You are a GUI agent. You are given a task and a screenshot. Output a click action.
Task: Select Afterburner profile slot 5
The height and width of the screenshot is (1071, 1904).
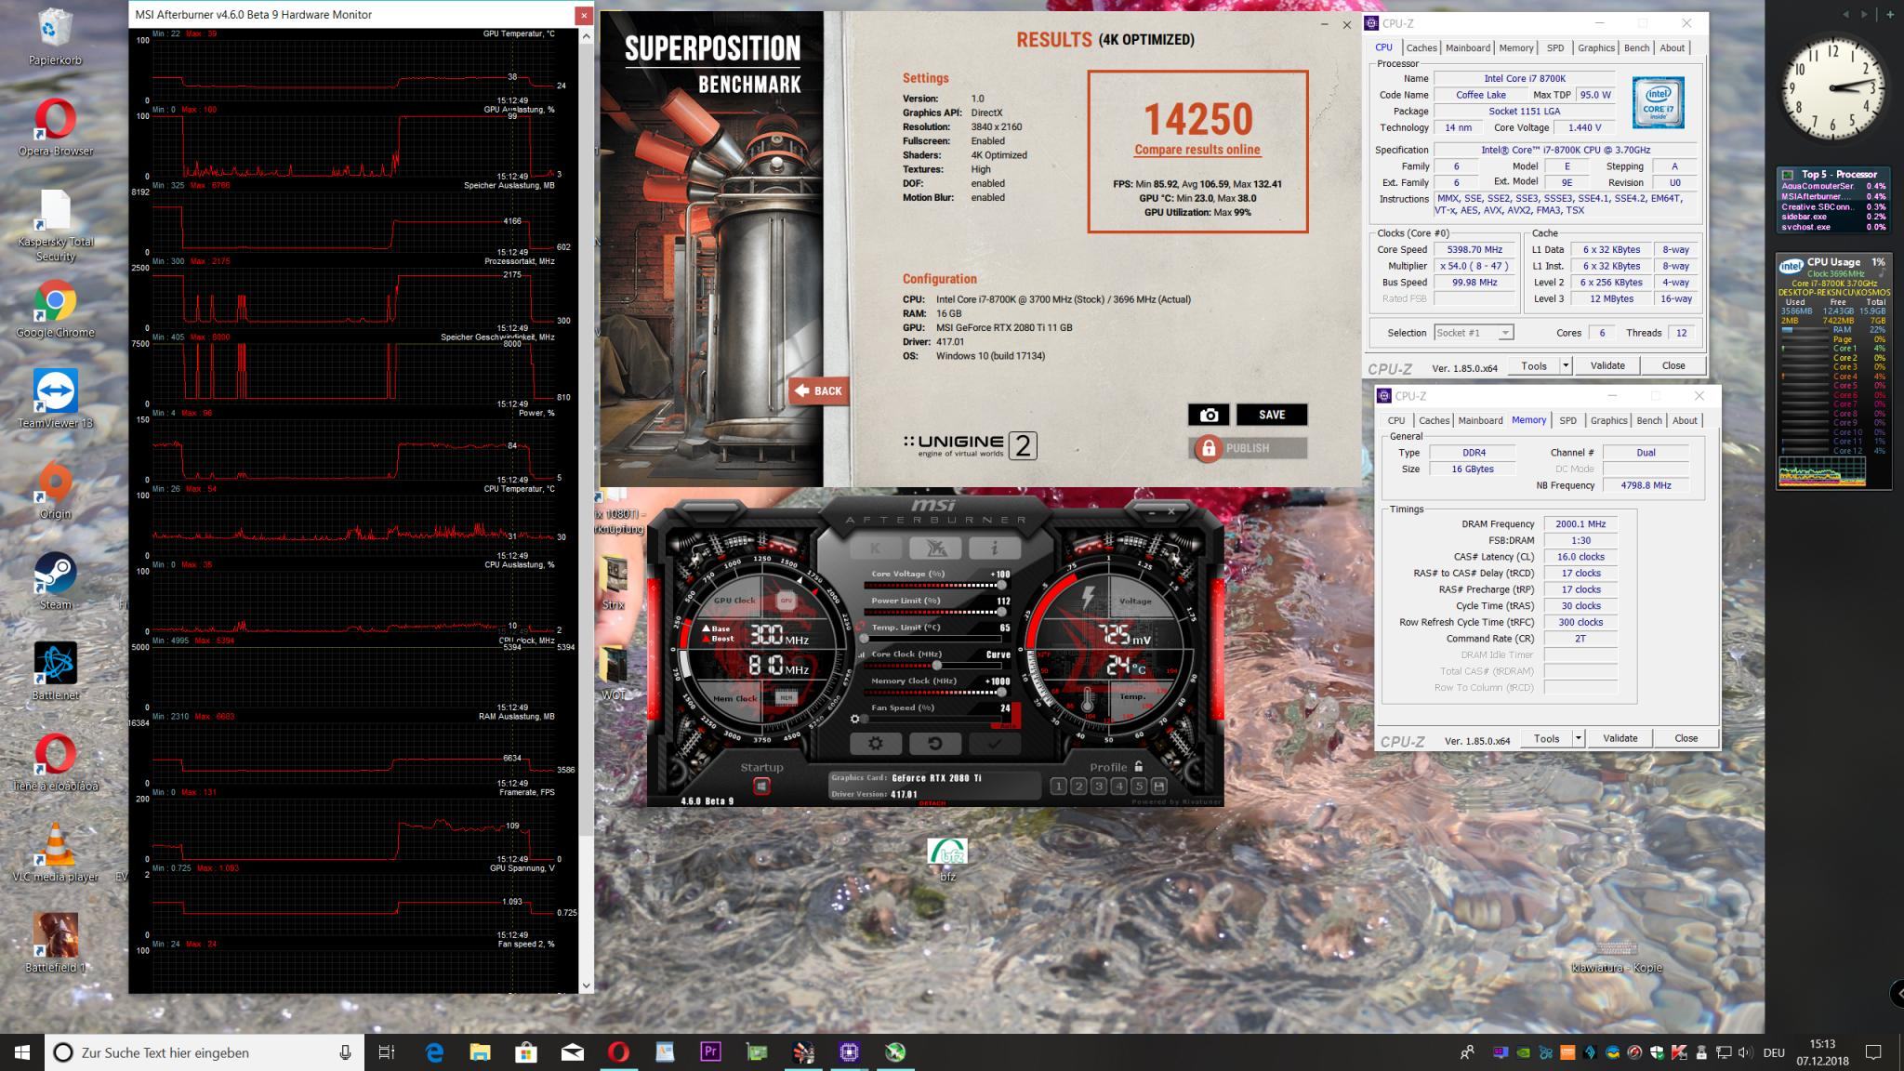[x=1138, y=787]
